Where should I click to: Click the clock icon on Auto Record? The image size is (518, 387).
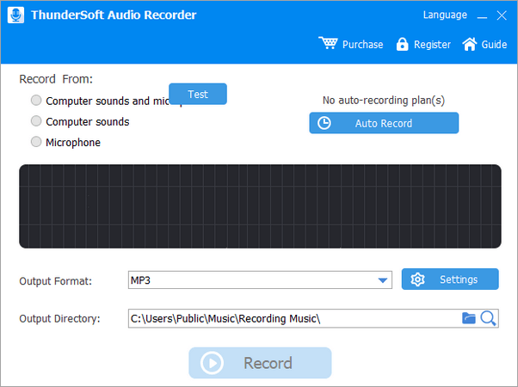click(x=324, y=123)
